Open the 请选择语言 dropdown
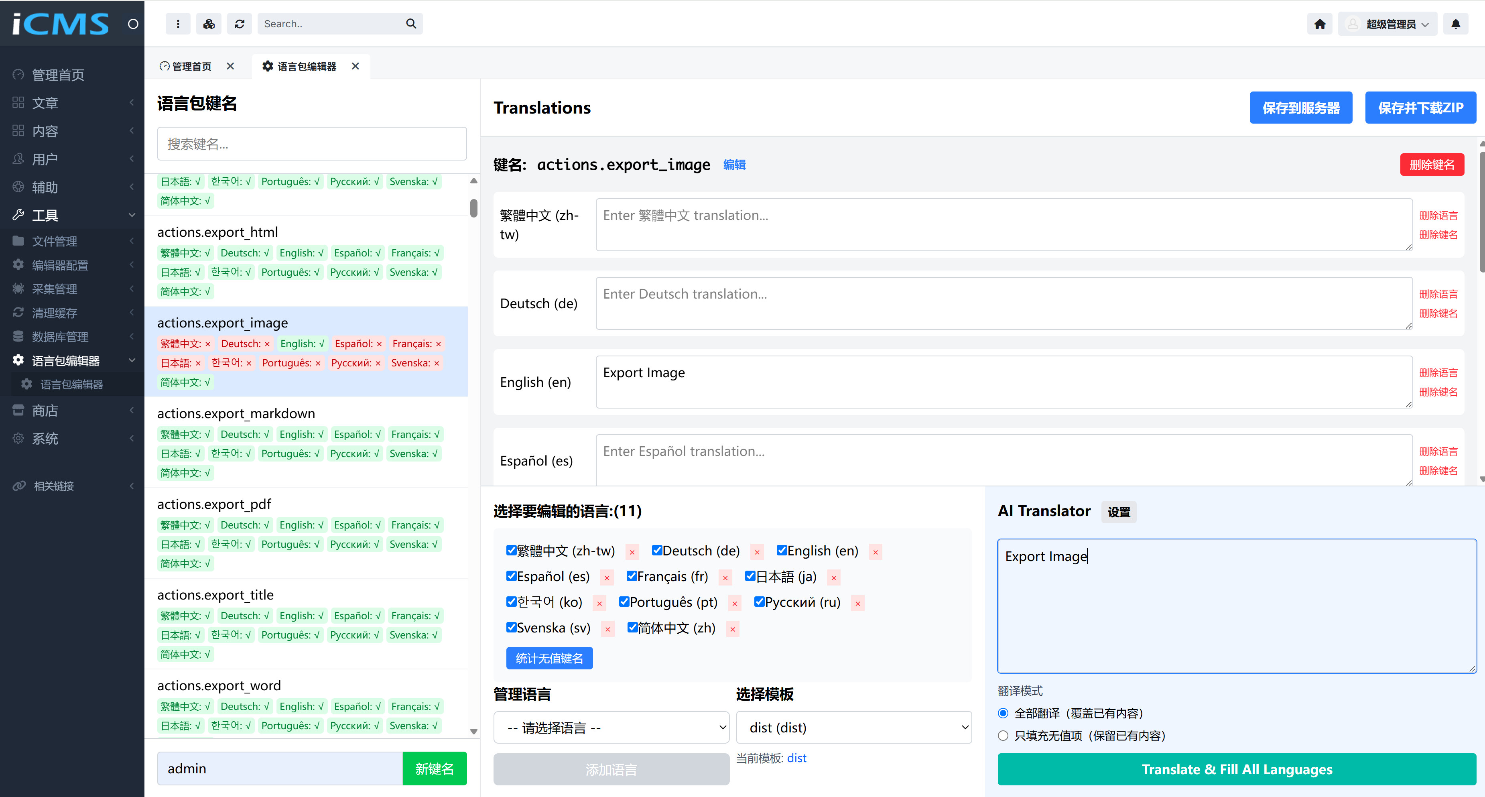This screenshot has height=797, width=1485. coord(611,727)
